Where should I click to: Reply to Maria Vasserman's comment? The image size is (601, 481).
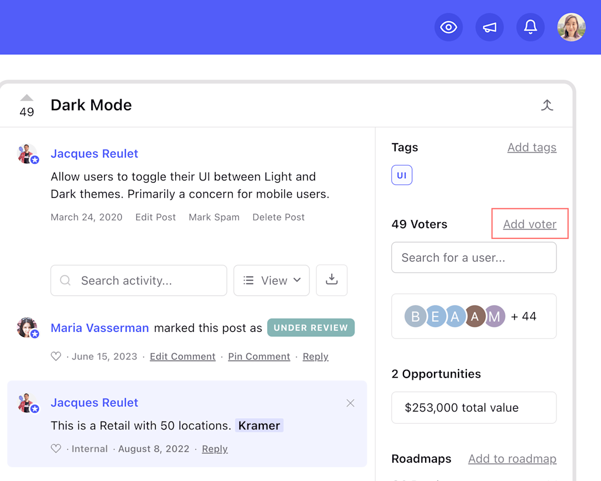[316, 356]
